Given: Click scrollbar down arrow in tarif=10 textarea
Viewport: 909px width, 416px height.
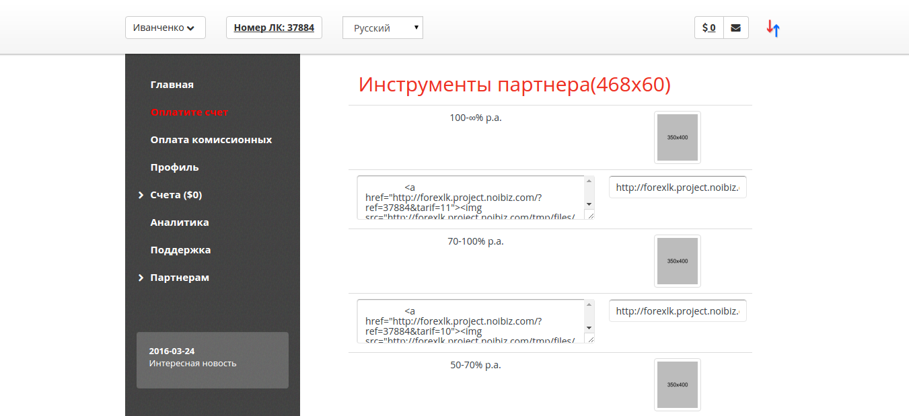Looking at the screenshot, I should coord(589,327).
